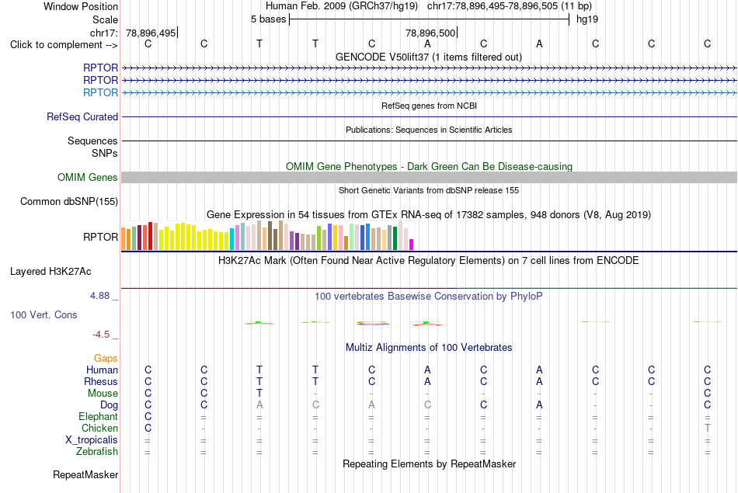Click the 78,896,495 coordinate
Image resolution: width=738 pixels, height=493 pixels.
click(151, 33)
